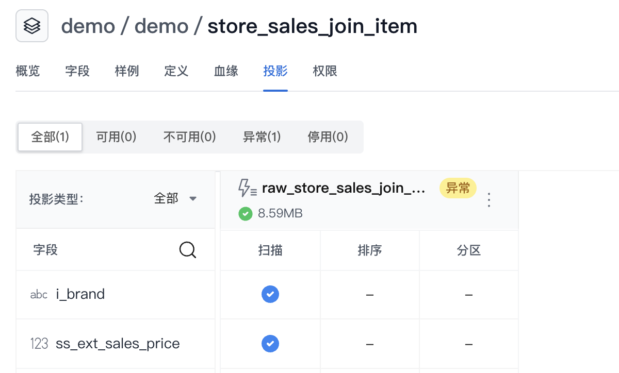Open the 投影类型 全部 dropdown

(x=176, y=199)
